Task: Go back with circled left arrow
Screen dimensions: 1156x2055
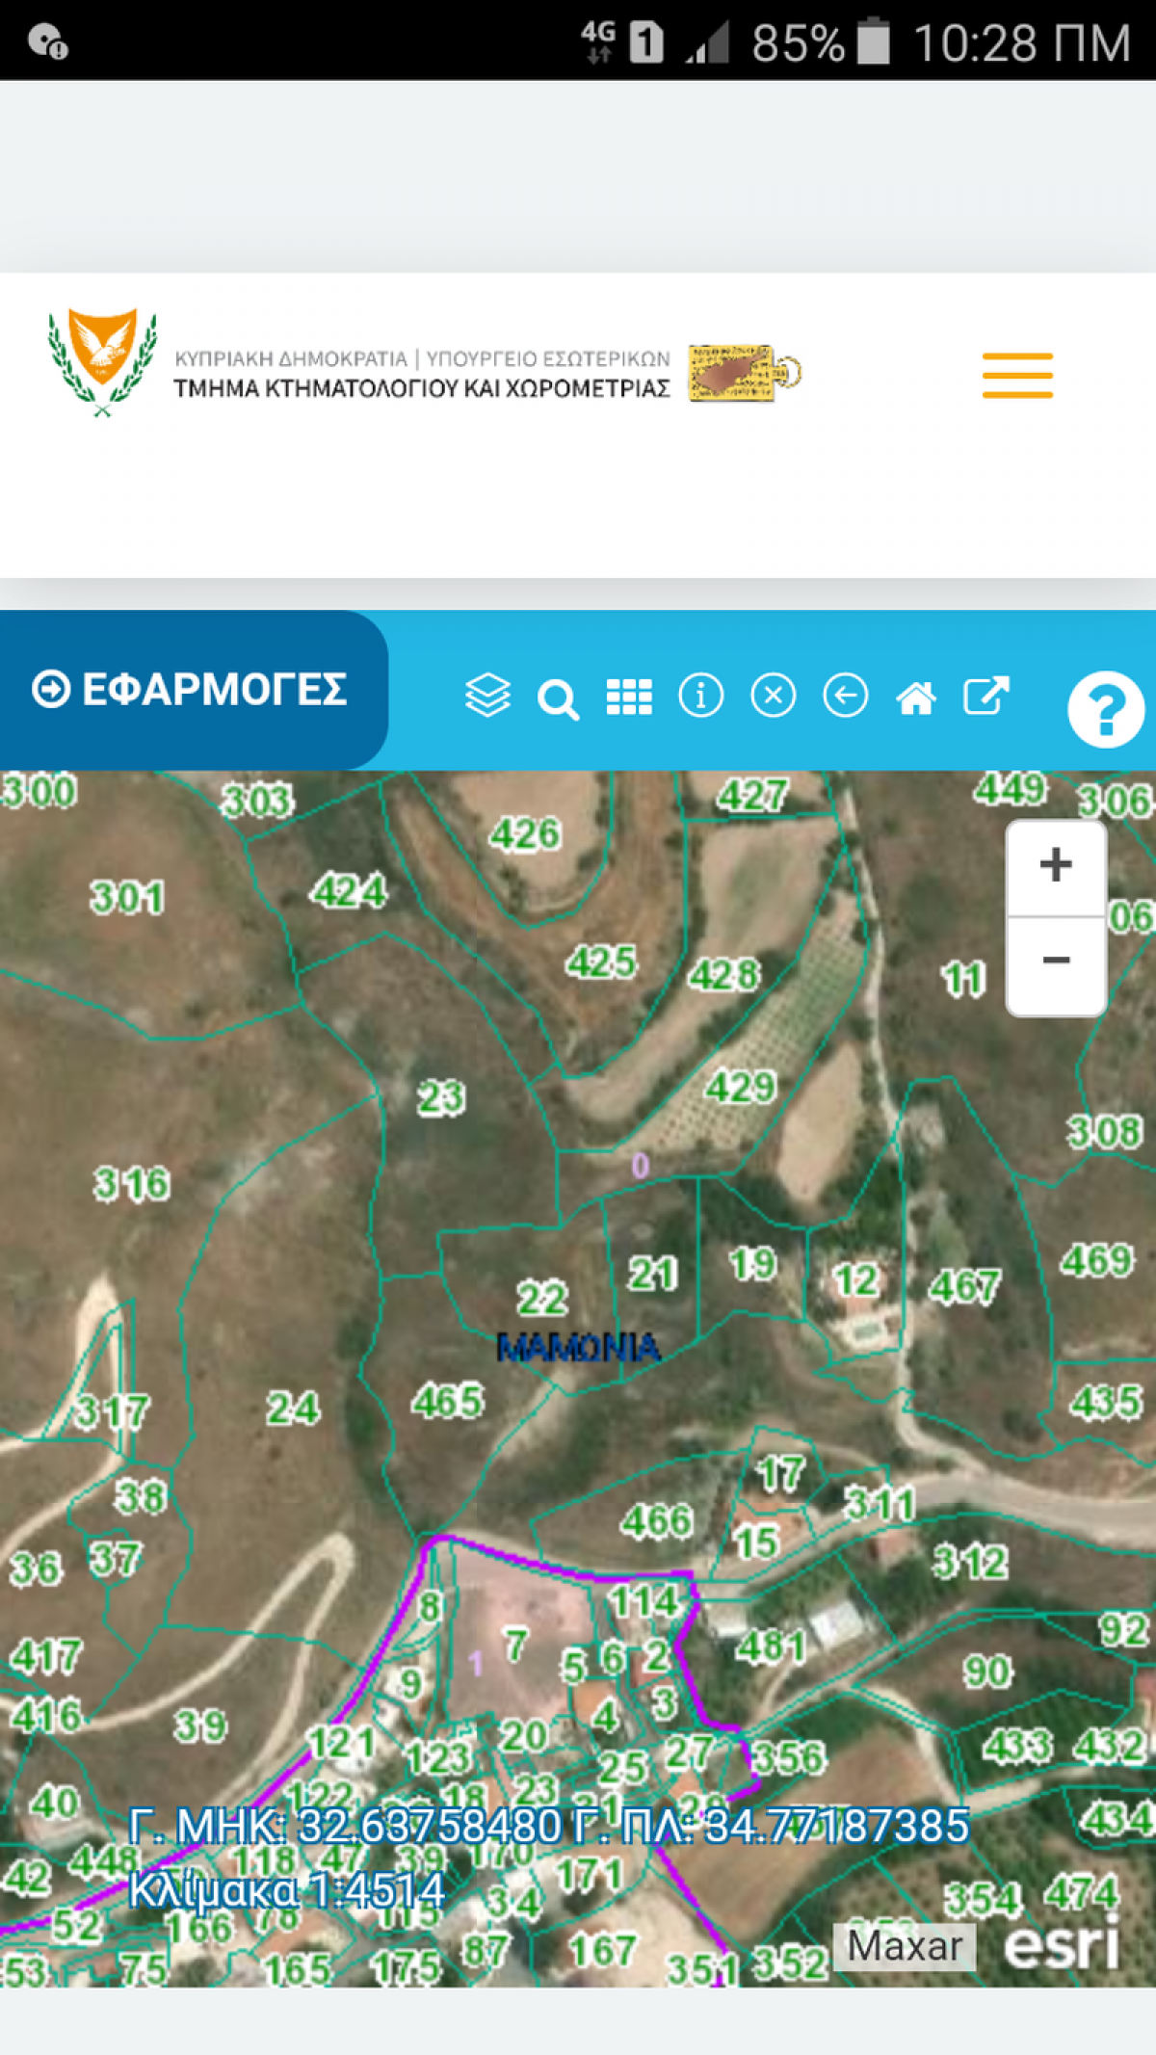Action: [845, 695]
